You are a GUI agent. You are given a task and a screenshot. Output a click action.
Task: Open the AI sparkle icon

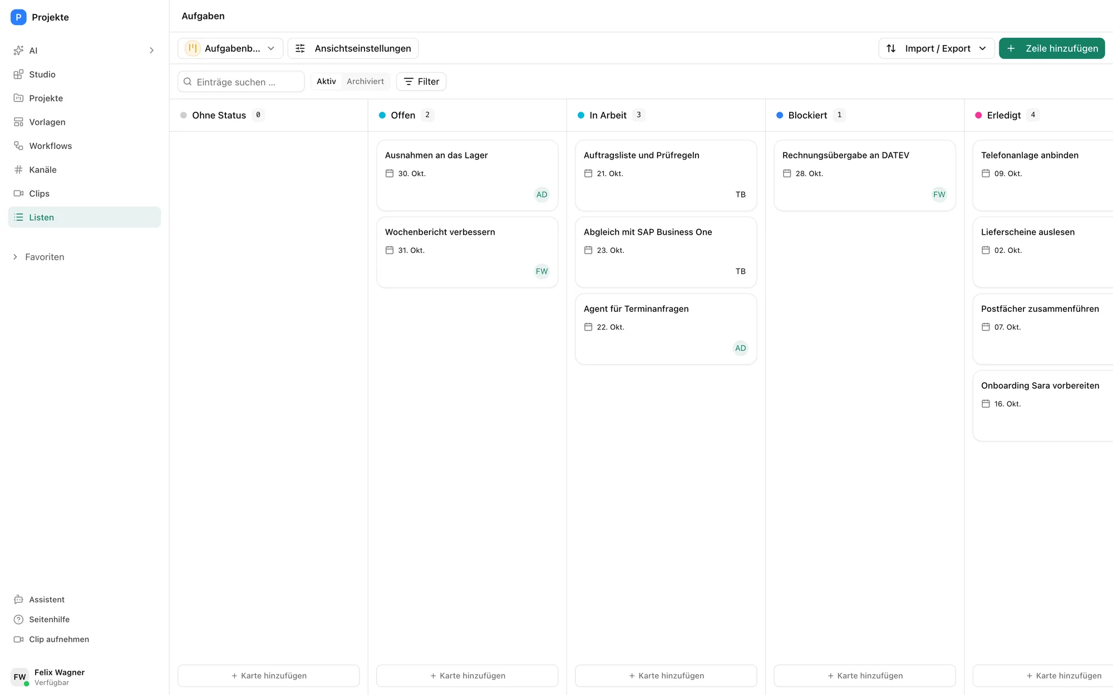18,51
